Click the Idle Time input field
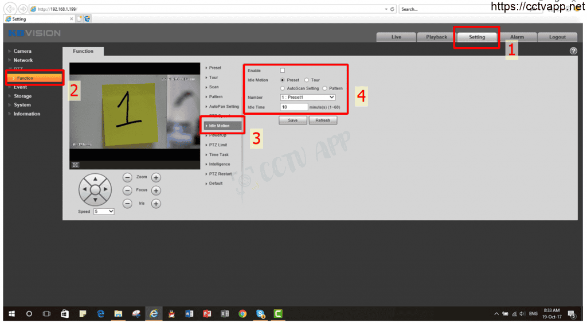Viewport: 587px width, 323px height. 294,107
